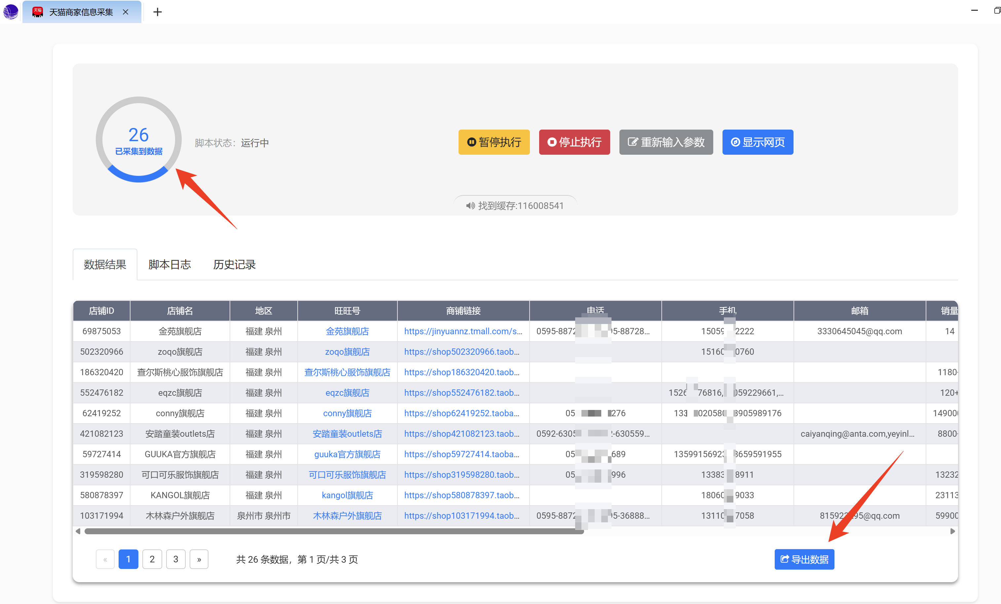Viewport: 1001px width, 604px height.
Task: Open the kangol旗舰店 wangwang link
Action: coord(347,495)
